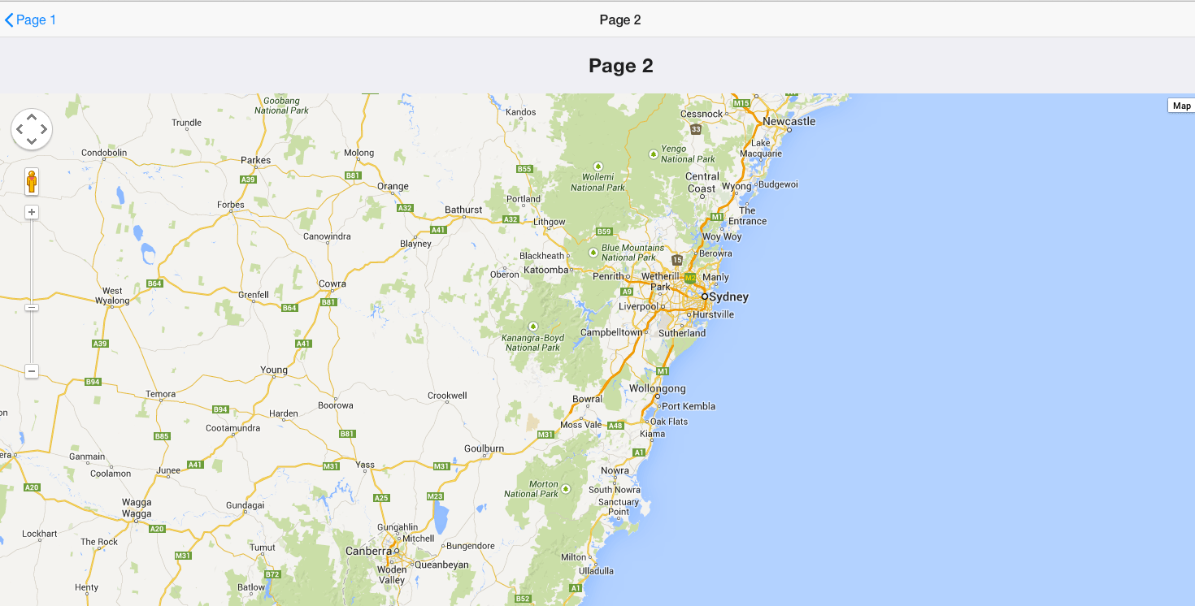Click the pan-right arrow on the map compass
This screenshot has height=606, width=1195.
point(43,129)
